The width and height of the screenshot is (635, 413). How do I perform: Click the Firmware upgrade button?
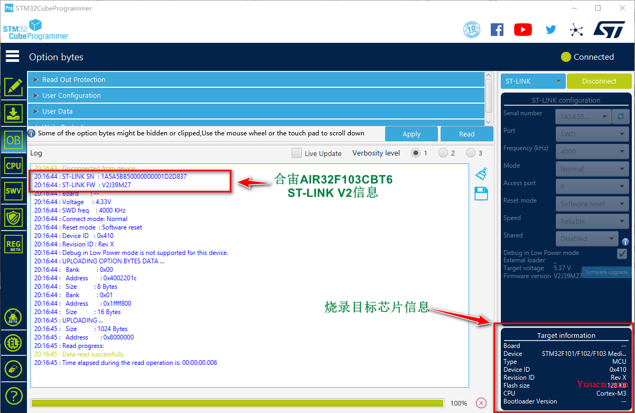(606, 272)
